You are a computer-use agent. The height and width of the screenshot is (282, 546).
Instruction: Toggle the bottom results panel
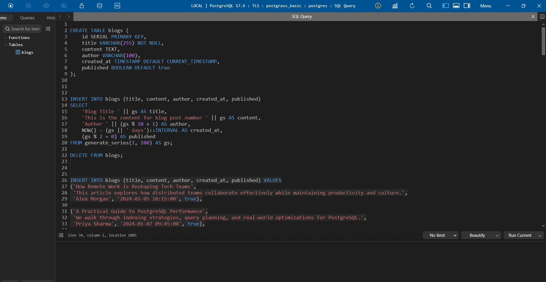[x=456, y=6]
